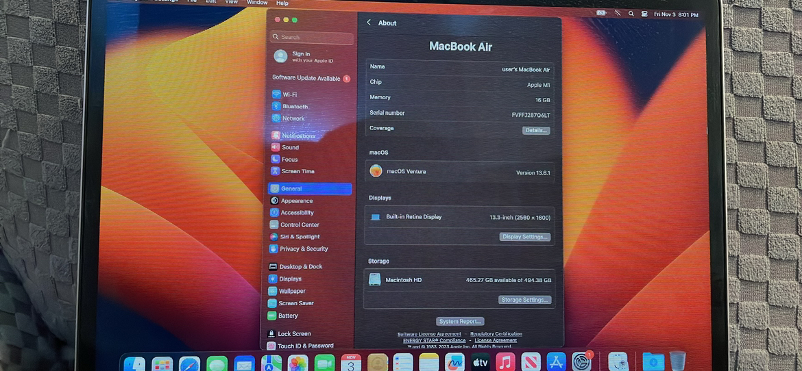
Task: Click the Display Settings button
Action: click(525, 237)
